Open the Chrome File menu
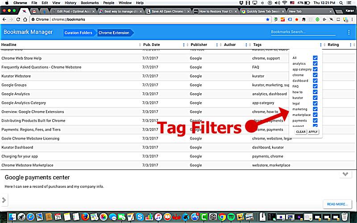This screenshot has height=223, width=357. 34,3
